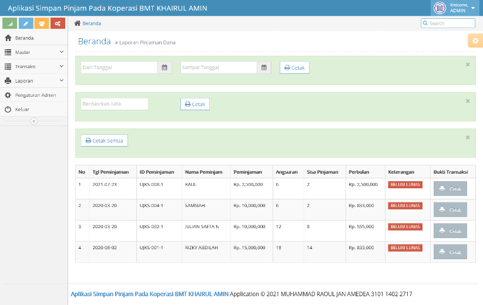Click the app title in header bar
This screenshot has width=483, height=305.
pos(108,8)
